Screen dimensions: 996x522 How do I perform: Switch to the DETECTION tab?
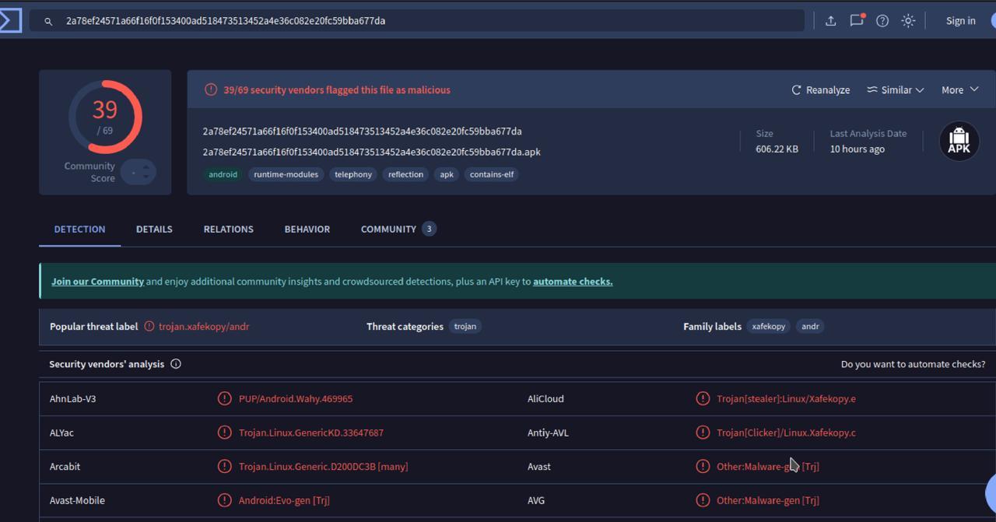click(x=79, y=229)
